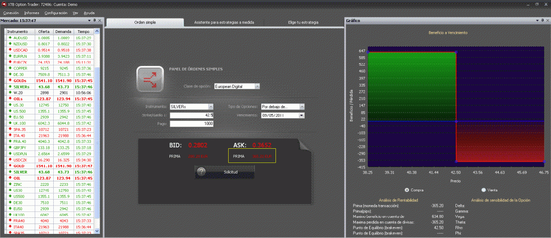The height and width of the screenshot is (238, 551).
Task: Click the BID price 0.2802
Action: tap(198, 145)
